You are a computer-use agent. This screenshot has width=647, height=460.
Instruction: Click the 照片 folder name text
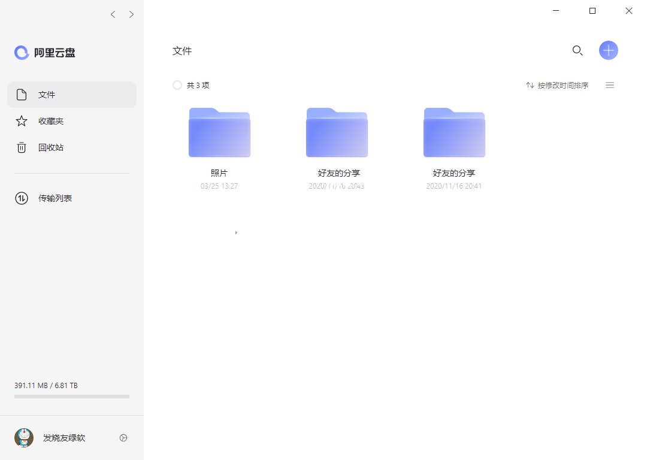[x=219, y=173]
